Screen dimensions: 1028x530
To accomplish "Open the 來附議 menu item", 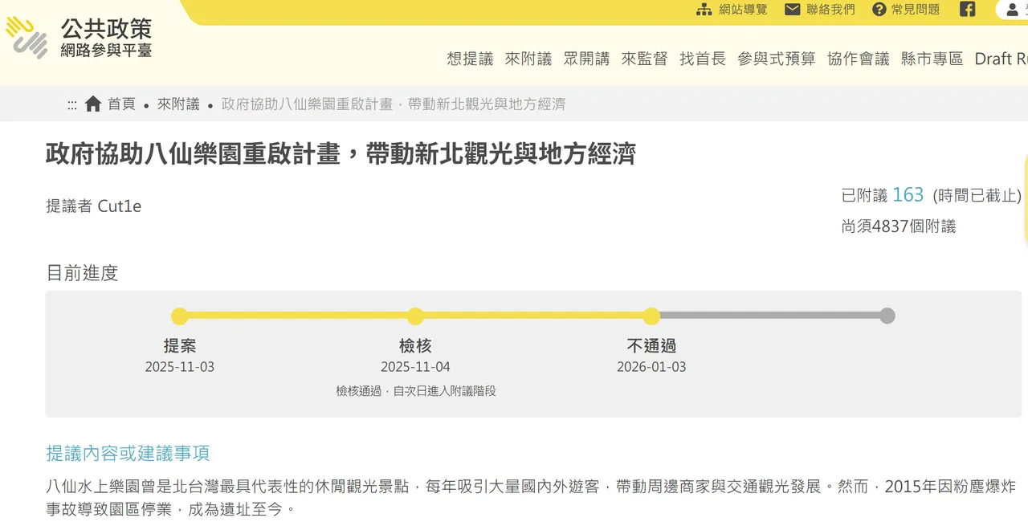I will click(528, 59).
